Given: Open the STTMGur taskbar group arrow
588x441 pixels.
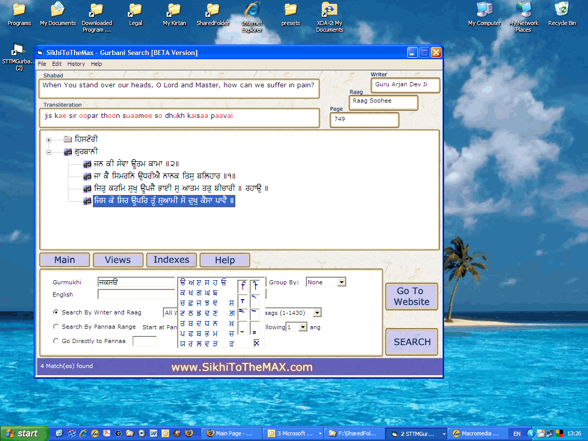Looking at the screenshot, I should 444,433.
